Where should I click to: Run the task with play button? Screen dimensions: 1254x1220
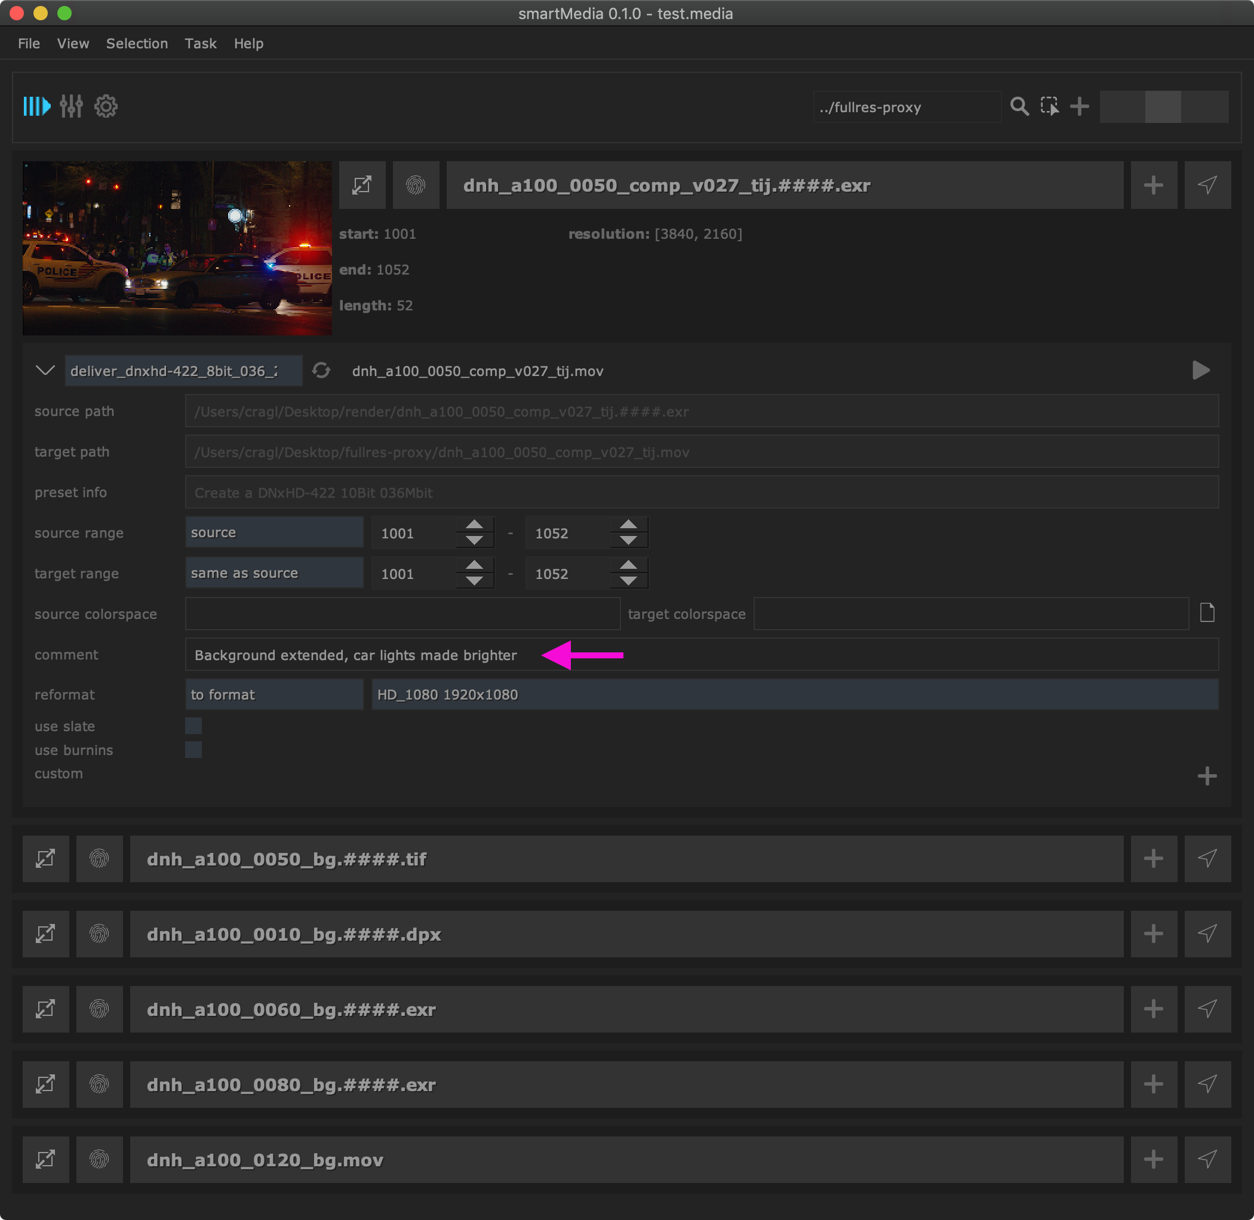1200,370
